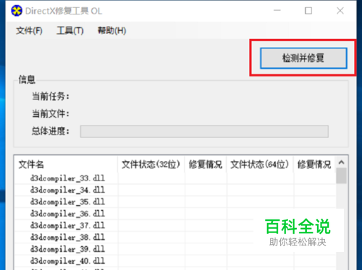Click the 文件状态(64位) column header
Viewport: 362px width, 270px height.
[260, 165]
